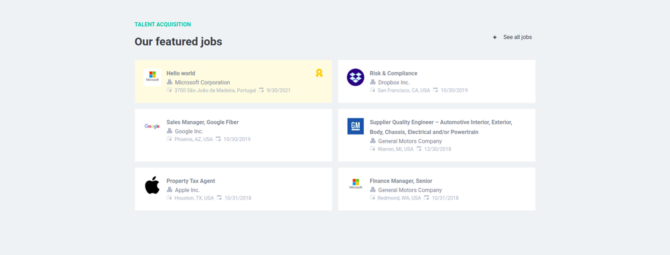The image size is (670, 255).
Task: Click the Houston, TX, USA location
Action: (x=194, y=198)
